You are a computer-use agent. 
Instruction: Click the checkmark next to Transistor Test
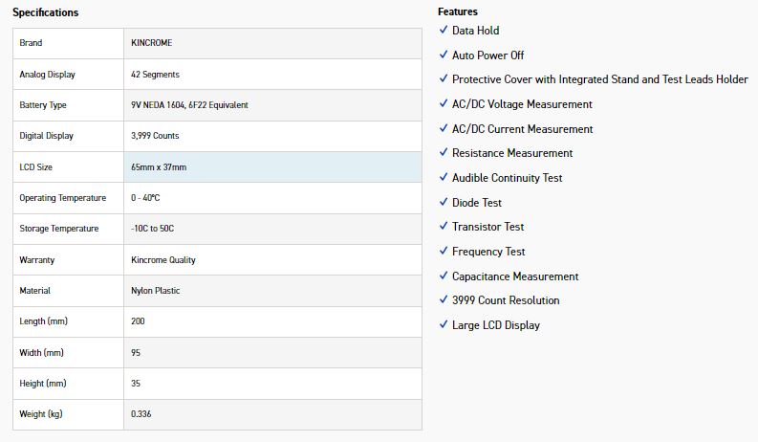click(443, 227)
